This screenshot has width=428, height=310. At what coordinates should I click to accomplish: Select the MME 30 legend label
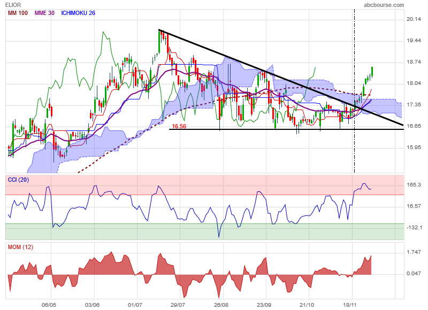44,13
